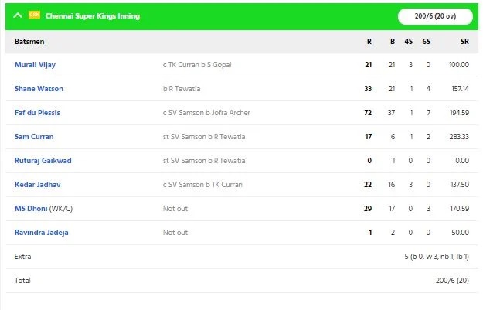Screen dimensions: 483x310
Task: Click the SR column header
Action: (x=464, y=42)
